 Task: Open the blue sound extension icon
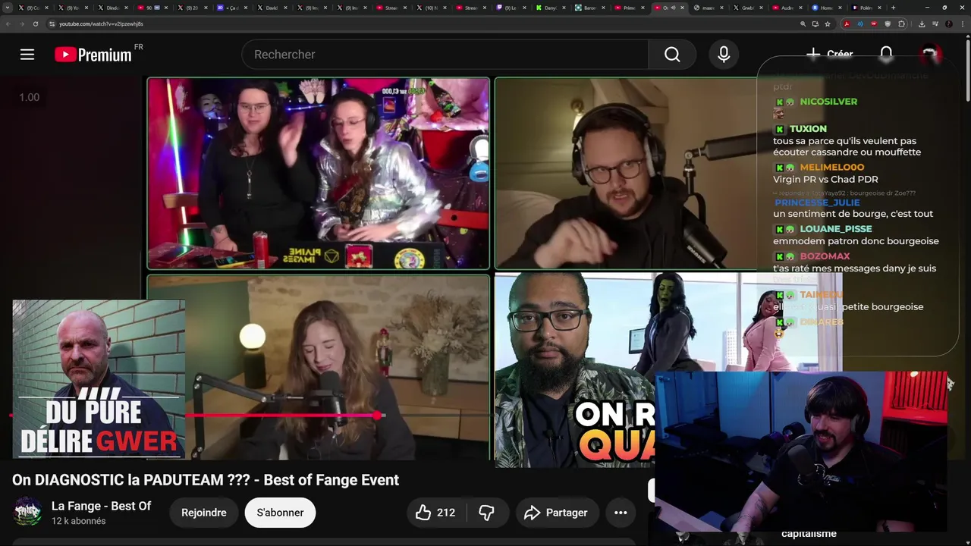point(860,24)
